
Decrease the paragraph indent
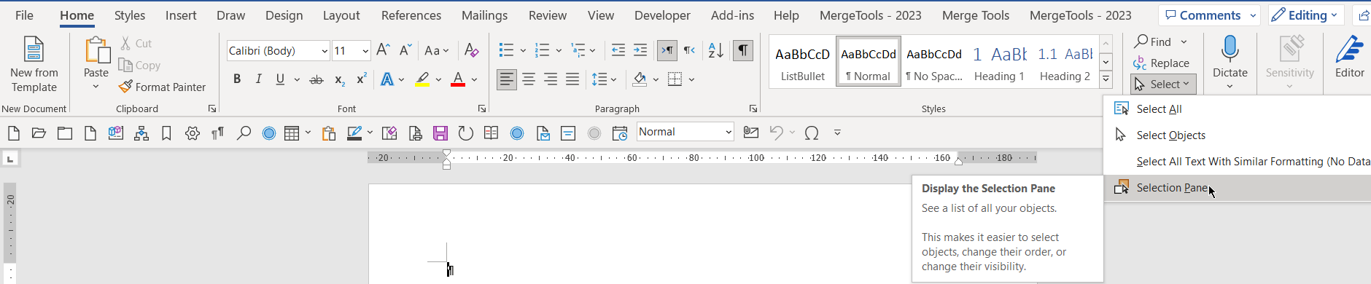click(x=618, y=50)
